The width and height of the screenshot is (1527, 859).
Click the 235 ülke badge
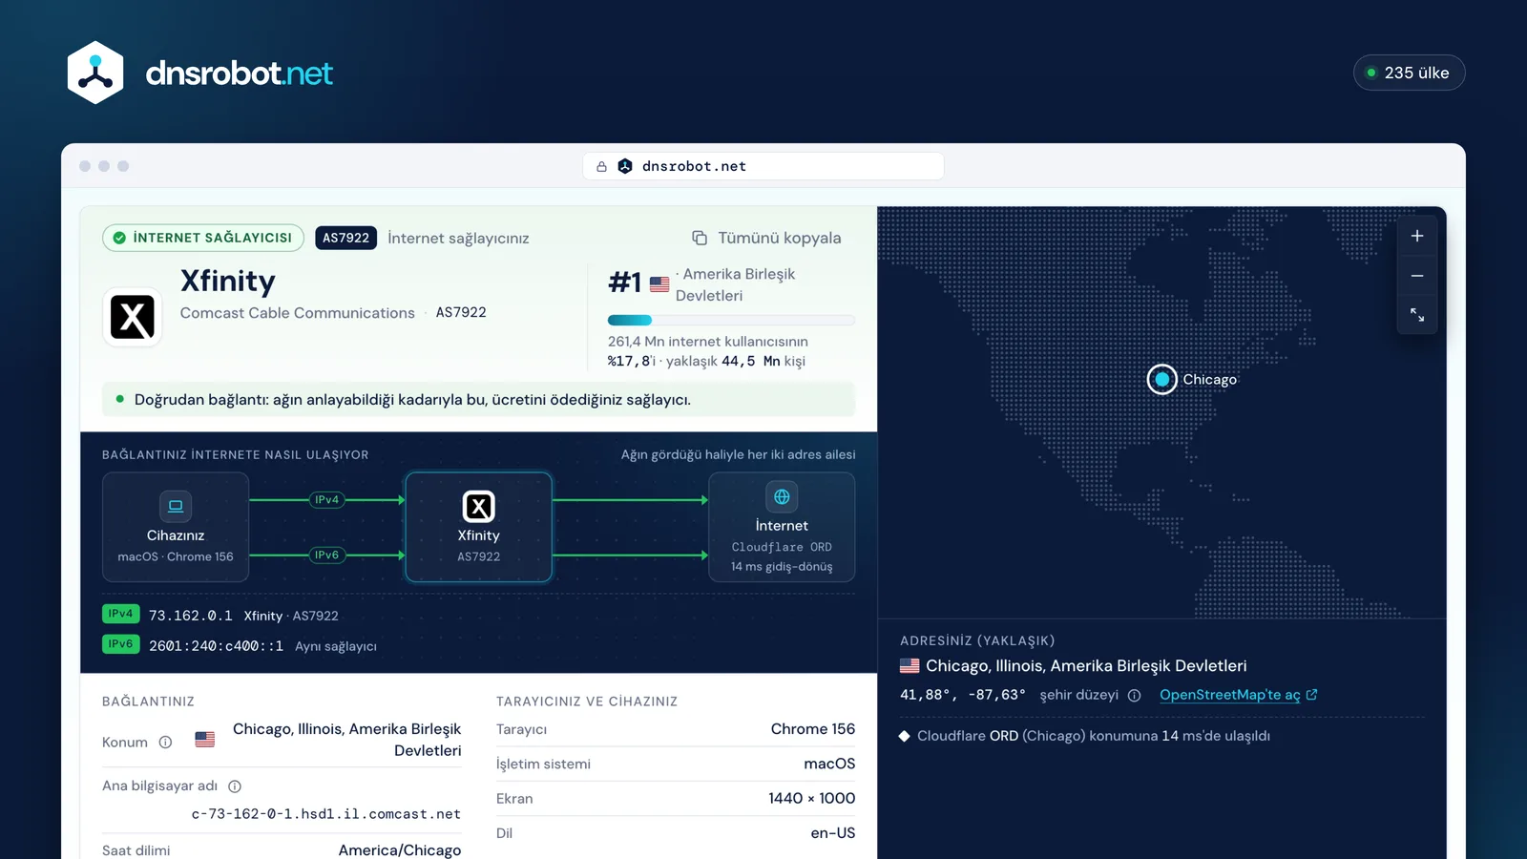point(1409,73)
